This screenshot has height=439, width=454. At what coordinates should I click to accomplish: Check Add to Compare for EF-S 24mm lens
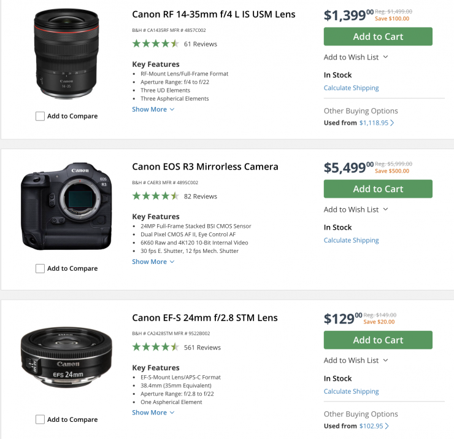40,419
